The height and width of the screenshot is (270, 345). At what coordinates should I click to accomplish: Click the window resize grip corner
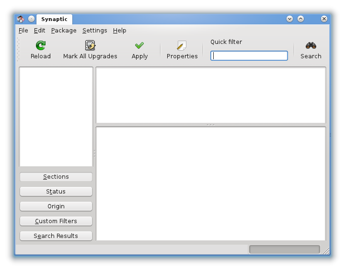[326, 251]
